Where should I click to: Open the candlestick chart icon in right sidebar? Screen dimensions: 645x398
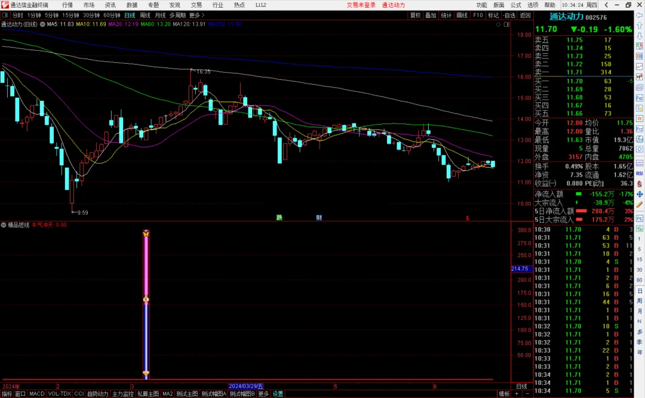point(639,76)
